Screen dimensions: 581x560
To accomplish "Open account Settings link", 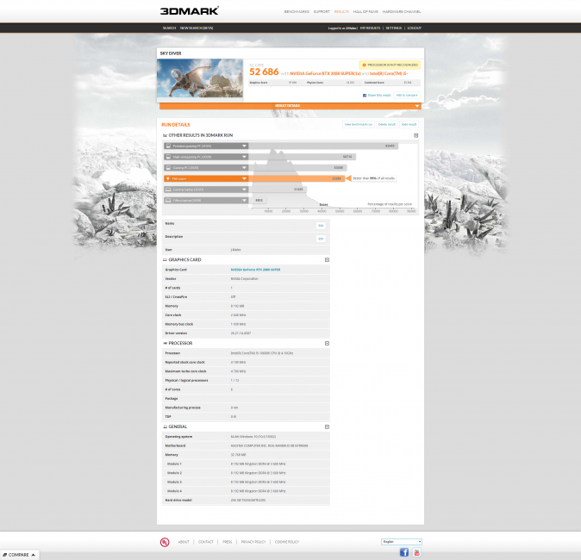I will (393, 28).
